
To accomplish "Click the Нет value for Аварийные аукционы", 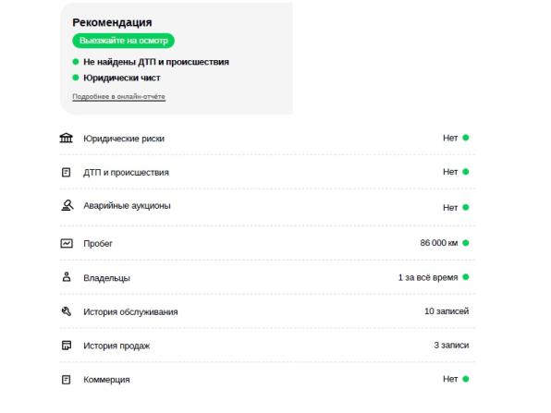I will tap(450, 208).
